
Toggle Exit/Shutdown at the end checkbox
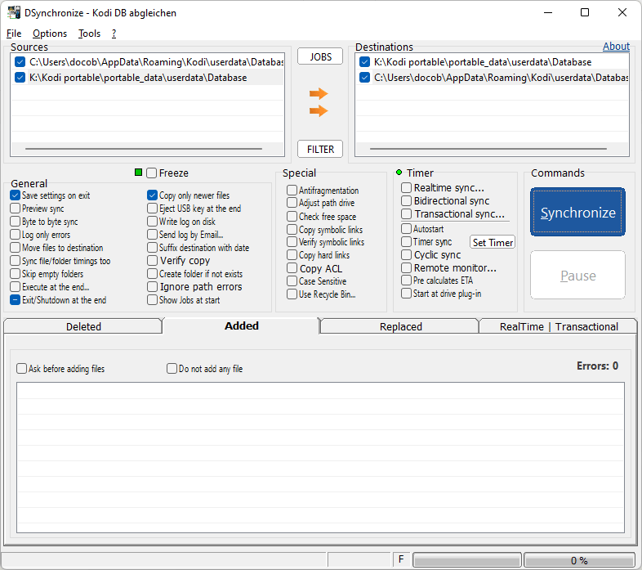(x=16, y=300)
